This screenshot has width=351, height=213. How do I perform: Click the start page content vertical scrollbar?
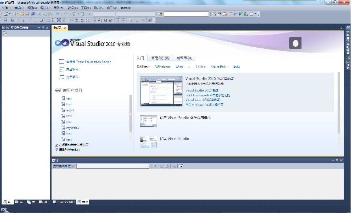[339, 103]
